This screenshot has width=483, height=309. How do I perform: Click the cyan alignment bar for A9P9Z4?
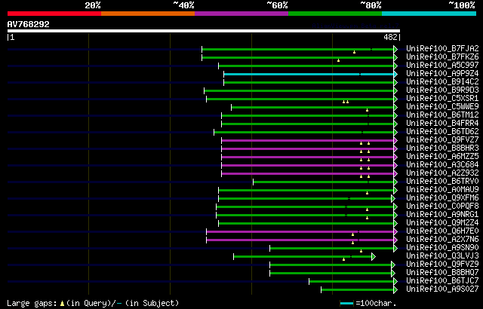(x=309, y=74)
